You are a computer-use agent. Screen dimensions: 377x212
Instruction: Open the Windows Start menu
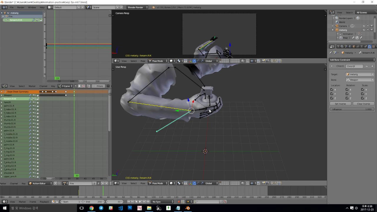point(5,208)
